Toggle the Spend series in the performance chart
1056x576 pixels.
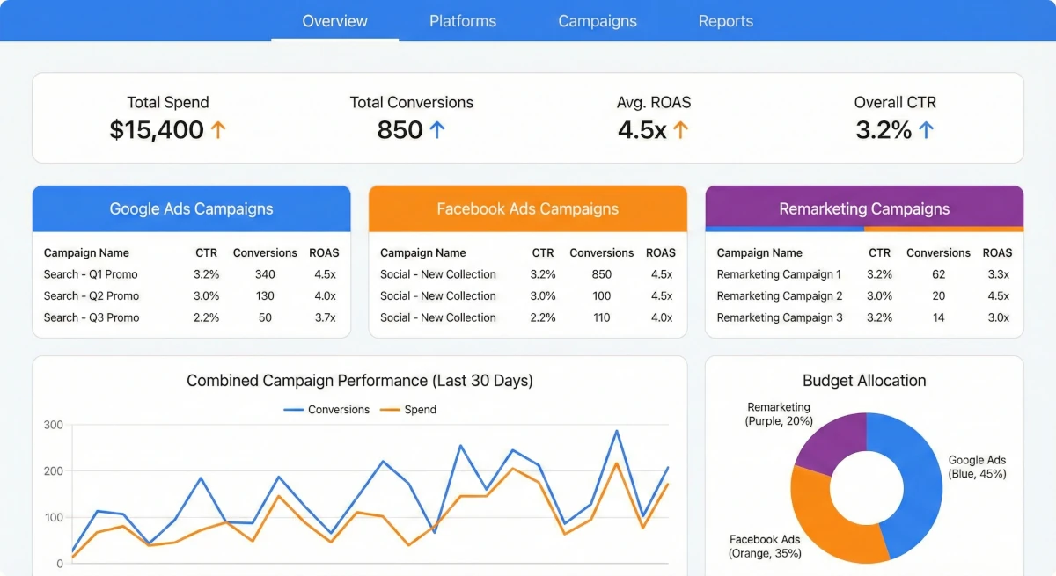421,409
